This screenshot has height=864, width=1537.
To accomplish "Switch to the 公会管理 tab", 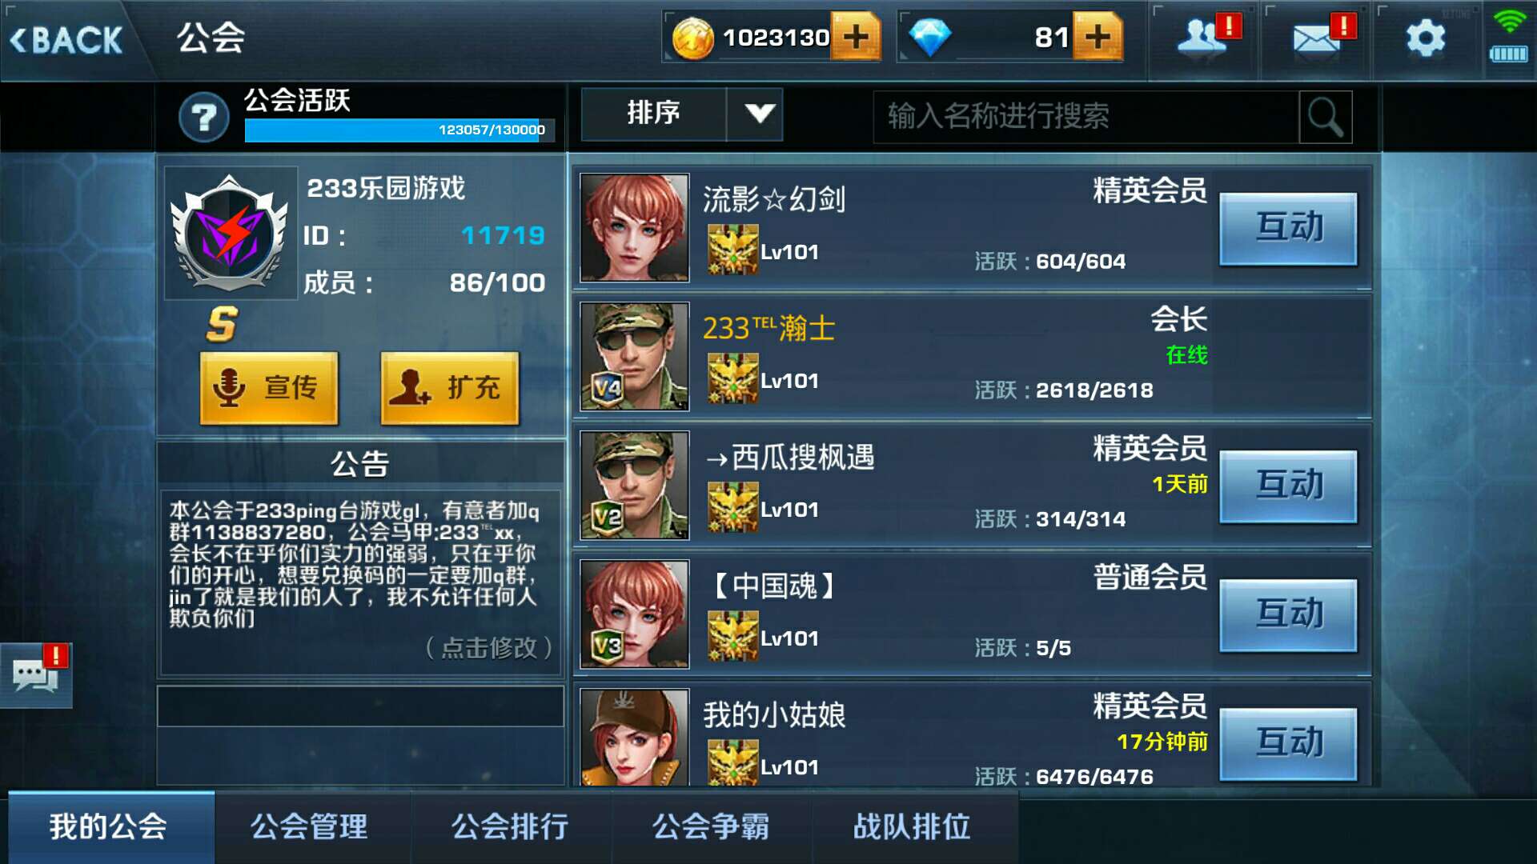I will (310, 826).
